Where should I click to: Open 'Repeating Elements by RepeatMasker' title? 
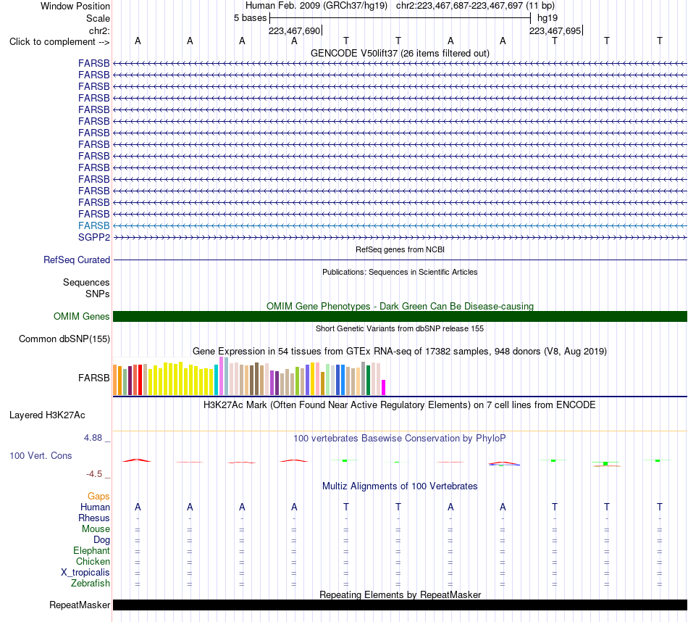coord(400,594)
